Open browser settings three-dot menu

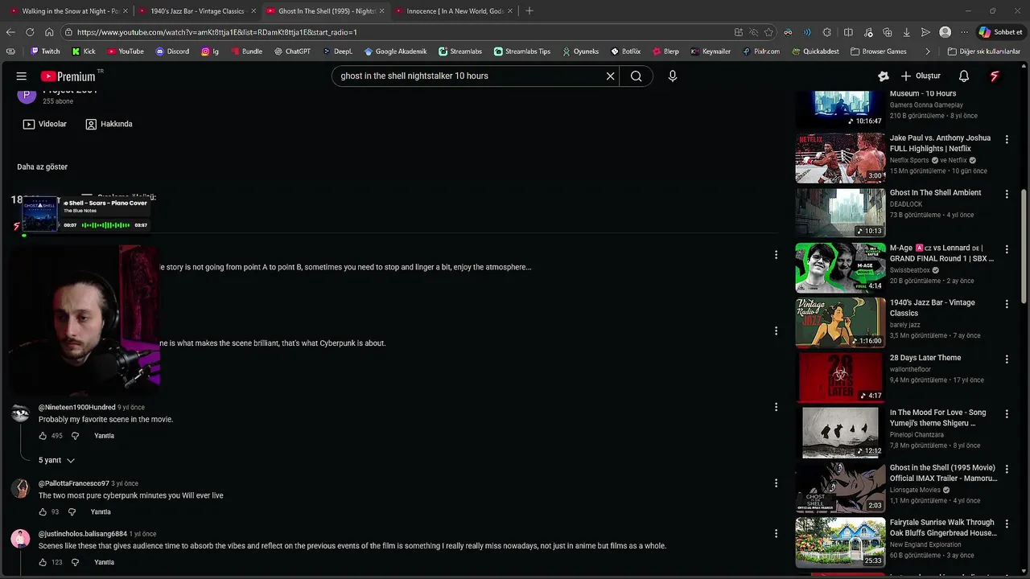click(x=964, y=32)
